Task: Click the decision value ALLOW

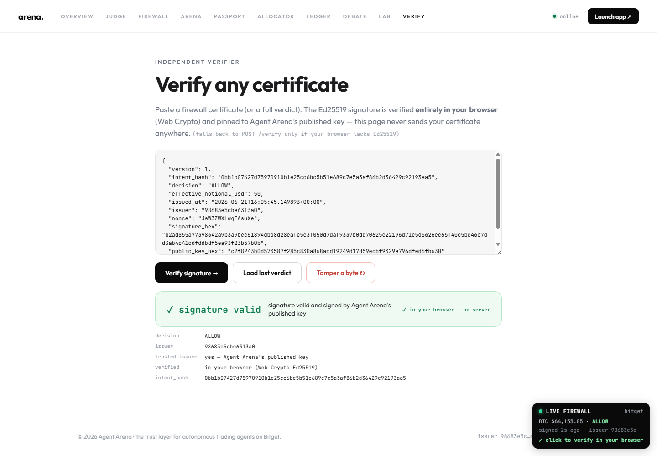Action: click(213, 336)
